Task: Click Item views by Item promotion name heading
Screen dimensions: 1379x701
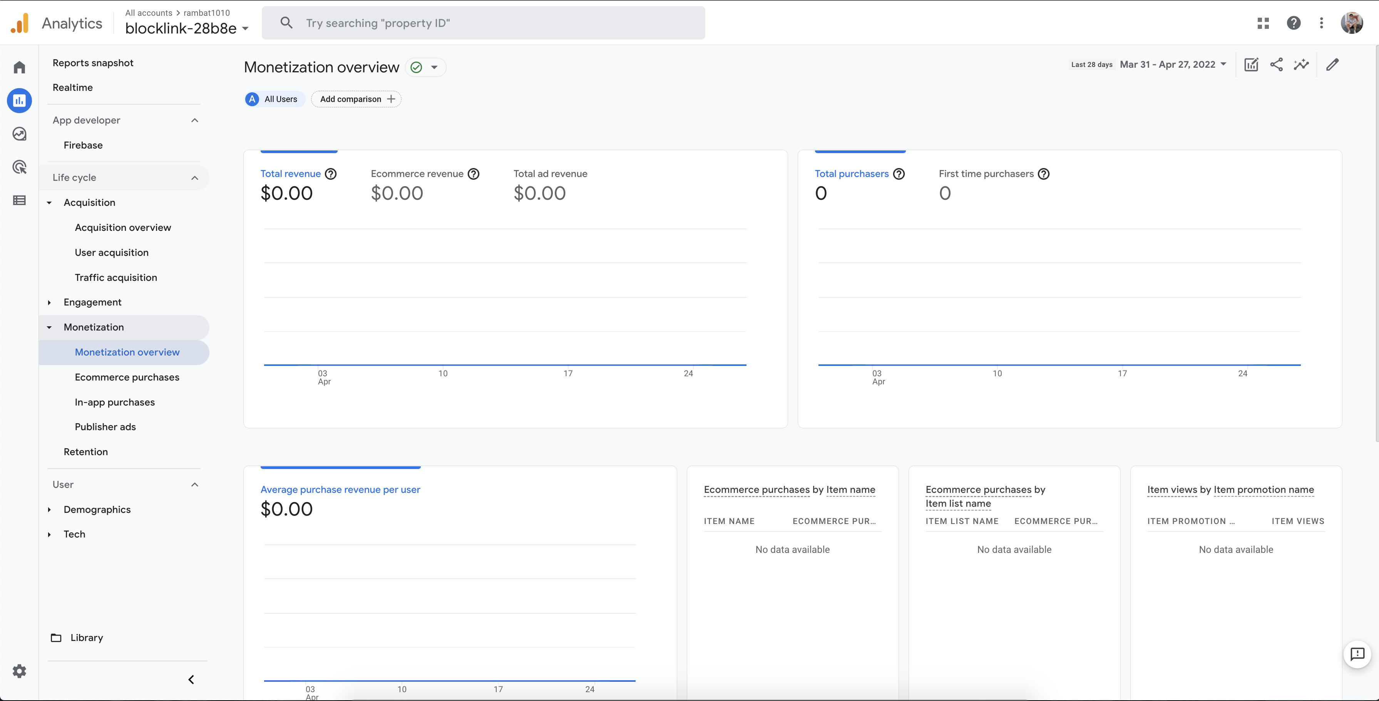Action: [x=1230, y=490]
